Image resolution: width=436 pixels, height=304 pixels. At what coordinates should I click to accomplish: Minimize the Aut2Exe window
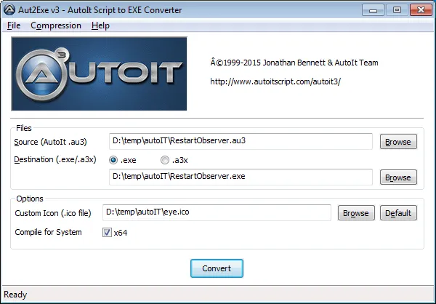tap(374, 10)
